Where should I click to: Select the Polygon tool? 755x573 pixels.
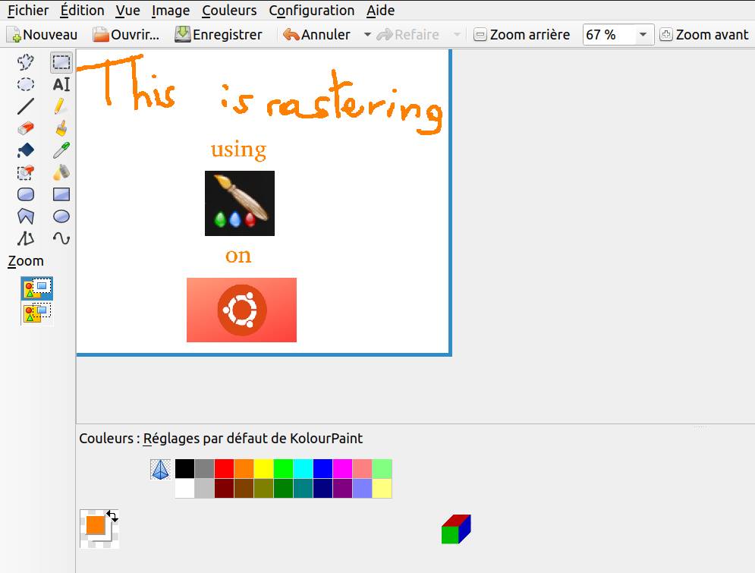(x=26, y=217)
